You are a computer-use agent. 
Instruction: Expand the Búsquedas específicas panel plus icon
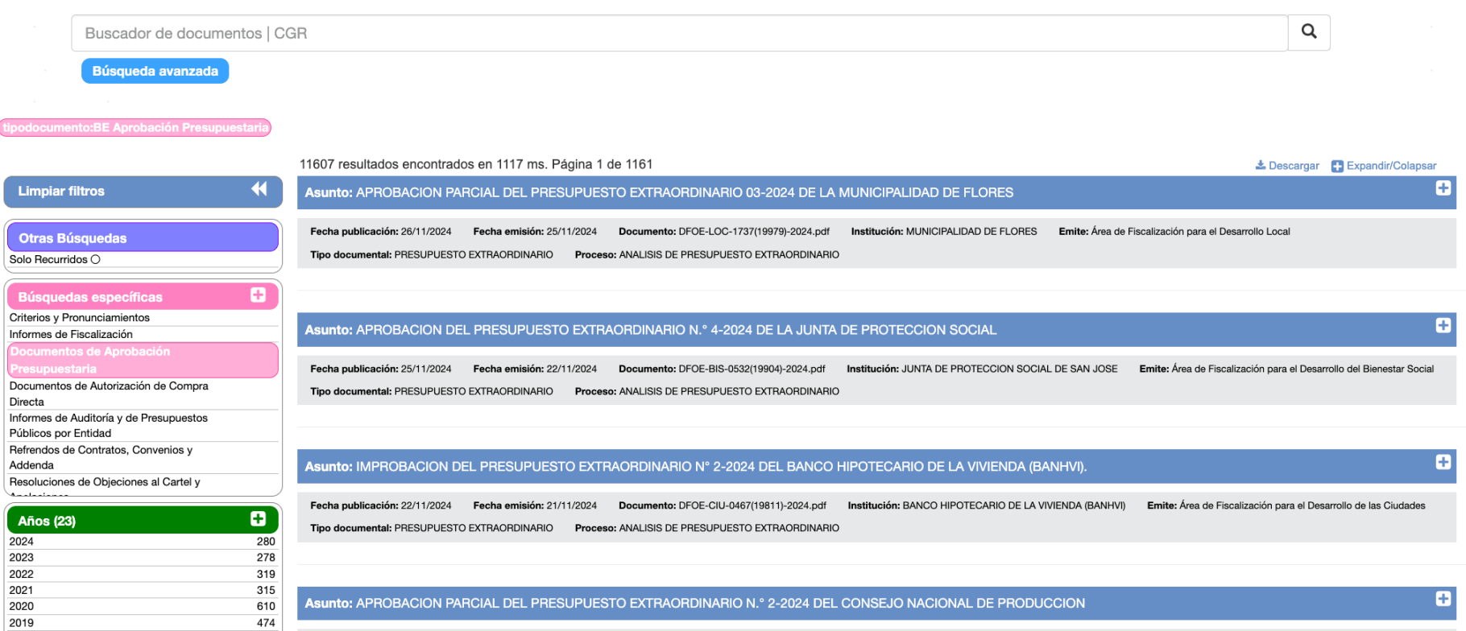point(258,295)
